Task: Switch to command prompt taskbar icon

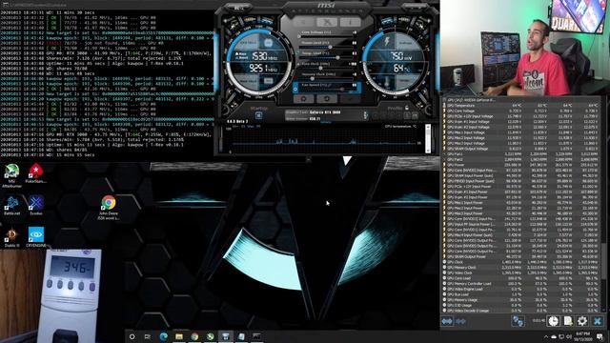Action: pos(256,336)
